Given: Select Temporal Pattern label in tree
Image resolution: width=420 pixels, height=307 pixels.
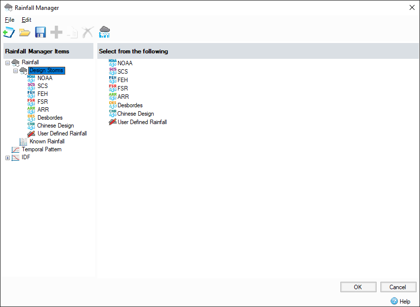Looking at the screenshot, I should (x=42, y=149).
